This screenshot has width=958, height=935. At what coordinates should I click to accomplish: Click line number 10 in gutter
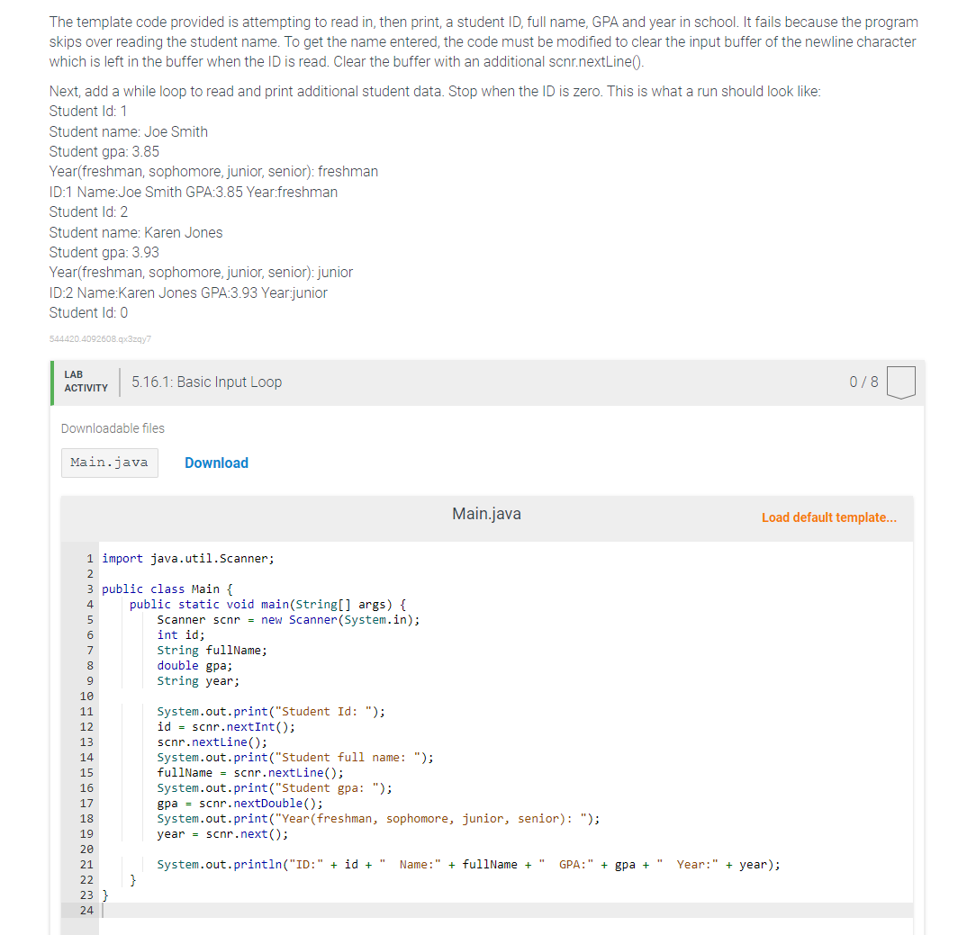(86, 696)
